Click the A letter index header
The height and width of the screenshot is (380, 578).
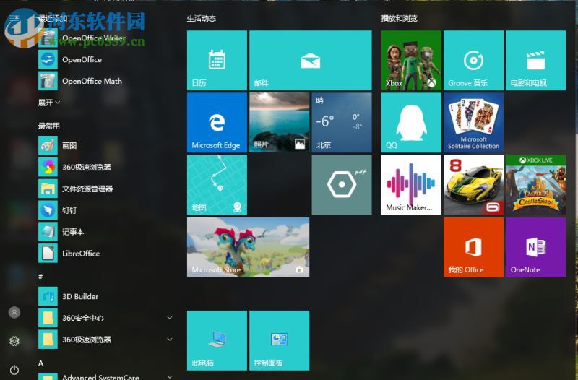coord(40,363)
